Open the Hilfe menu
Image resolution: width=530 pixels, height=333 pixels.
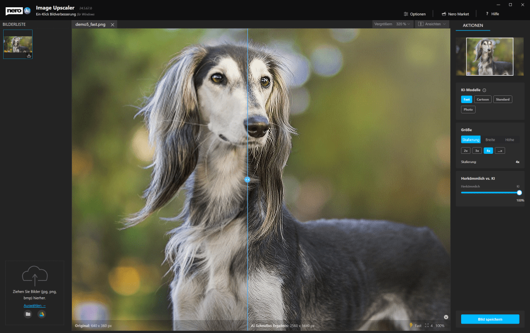pos(492,14)
